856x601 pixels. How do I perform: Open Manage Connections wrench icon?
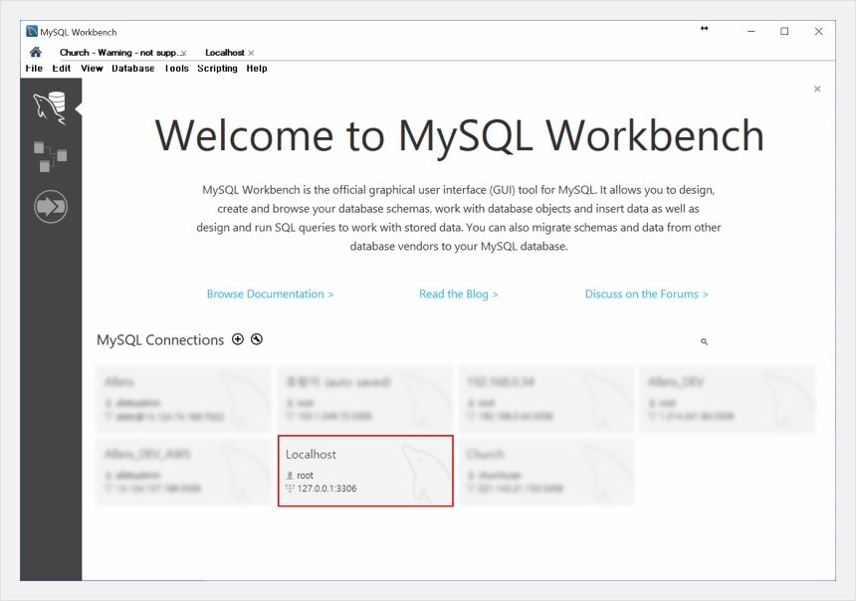(257, 339)
